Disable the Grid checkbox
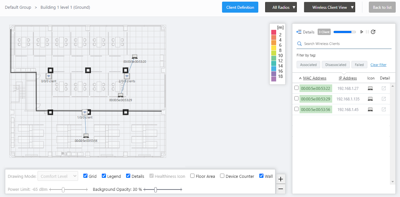Screen dimensions: 400x197 click(x=86, y=176)
